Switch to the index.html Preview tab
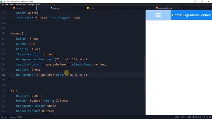The image size is (212, 119). [164, 8]
